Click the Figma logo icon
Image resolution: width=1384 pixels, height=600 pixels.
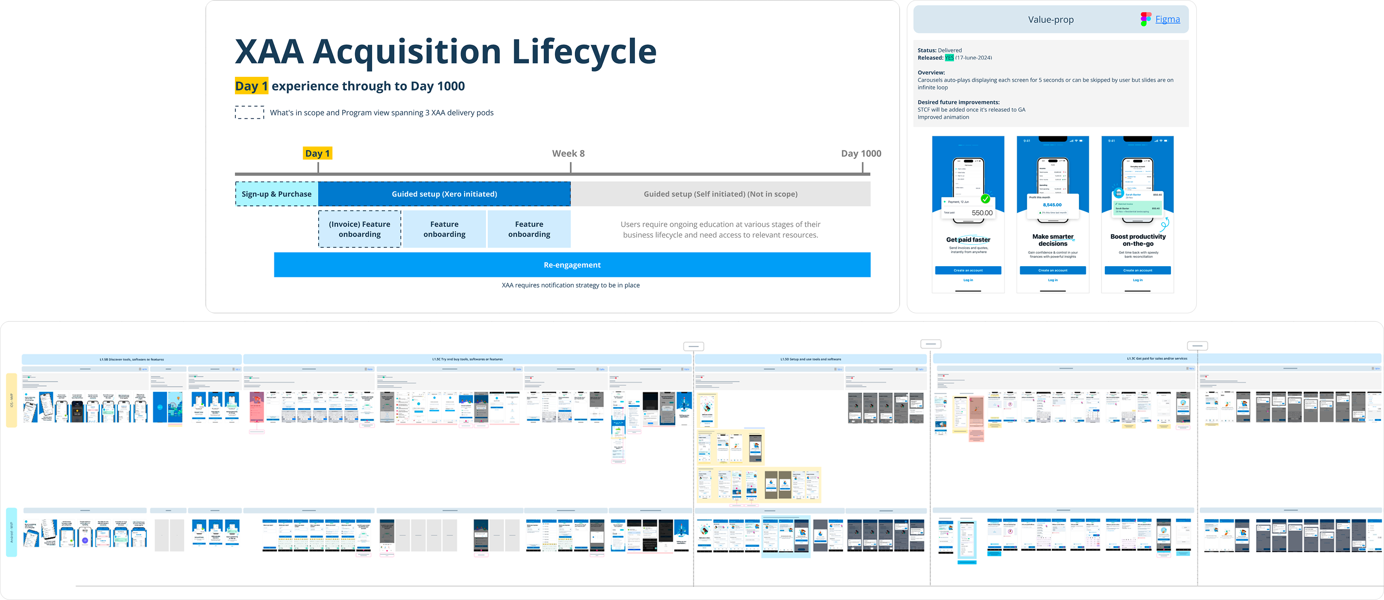click(1146, 19)
